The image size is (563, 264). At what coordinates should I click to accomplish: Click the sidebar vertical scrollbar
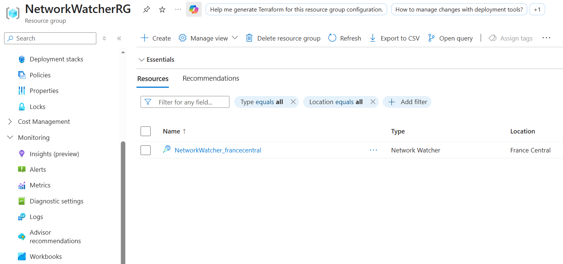pos(123,203)
